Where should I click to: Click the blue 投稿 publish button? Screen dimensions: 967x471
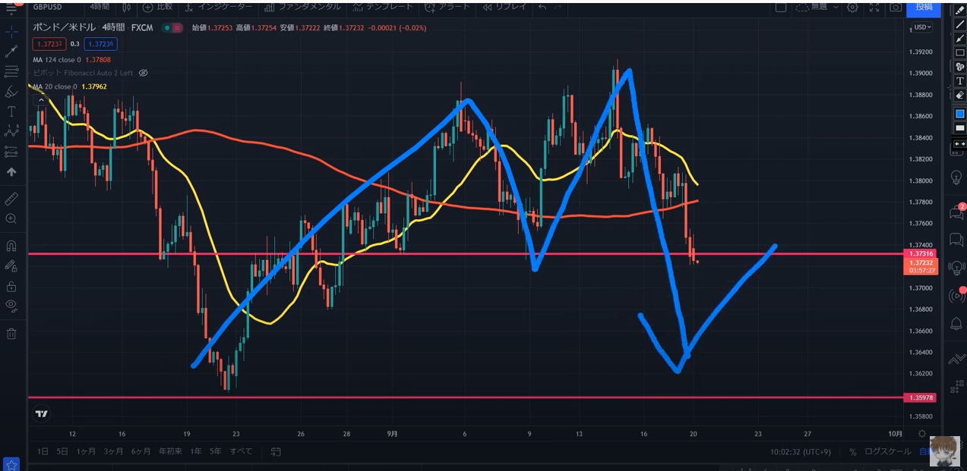(924, 7)
